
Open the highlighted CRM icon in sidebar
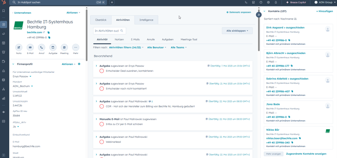tap(4, 25)
